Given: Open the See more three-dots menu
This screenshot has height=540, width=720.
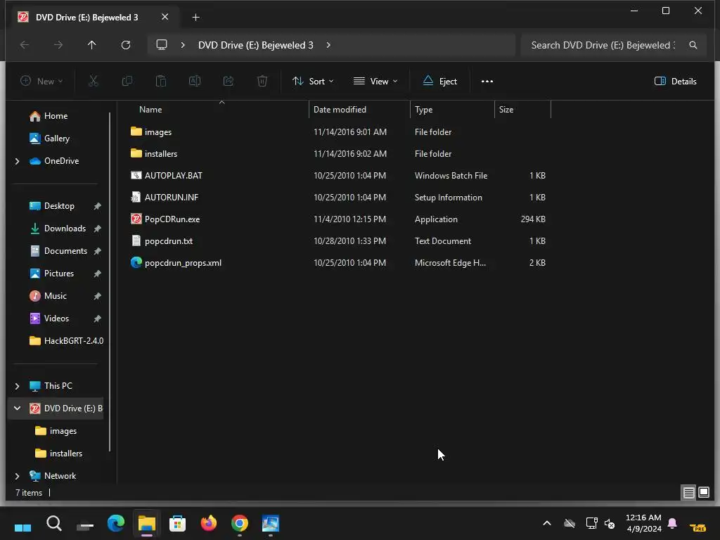Looking at the screenshot, I should [x=487, y=82].
